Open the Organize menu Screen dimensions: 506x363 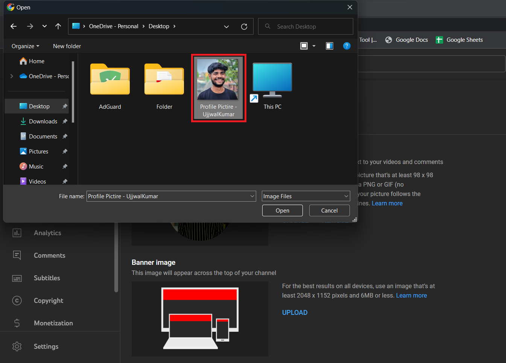pos(25,46)
